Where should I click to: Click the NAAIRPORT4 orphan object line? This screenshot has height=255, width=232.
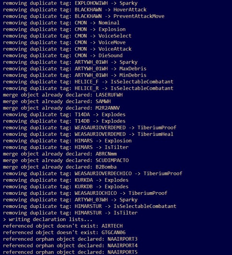click(70, 246)
